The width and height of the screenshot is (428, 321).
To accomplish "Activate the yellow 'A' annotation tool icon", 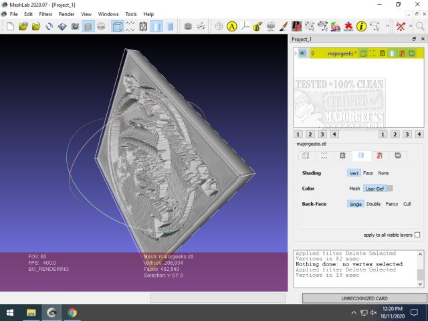I will (232, 27).
